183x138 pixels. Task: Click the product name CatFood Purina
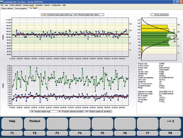pyautogui.click(x=164, y=68)
